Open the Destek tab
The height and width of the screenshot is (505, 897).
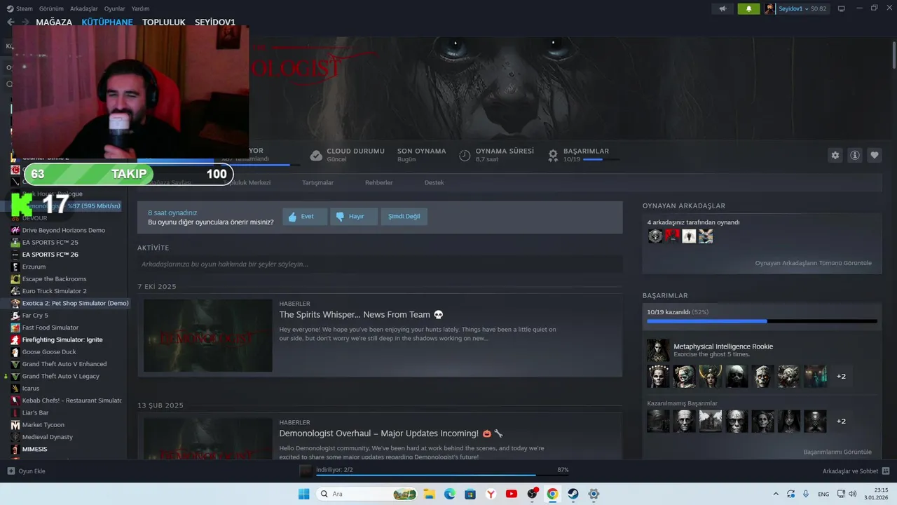(434, 182)
